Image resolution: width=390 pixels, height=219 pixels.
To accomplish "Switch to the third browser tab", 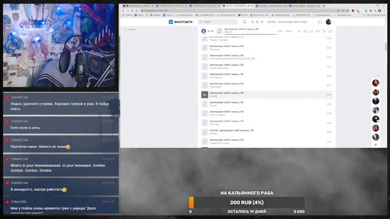I will [x=204, y=5].
